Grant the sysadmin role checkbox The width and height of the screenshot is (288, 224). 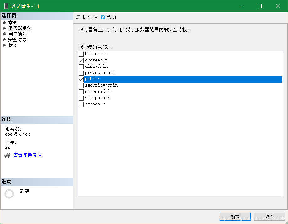click(x=81, y=104)
